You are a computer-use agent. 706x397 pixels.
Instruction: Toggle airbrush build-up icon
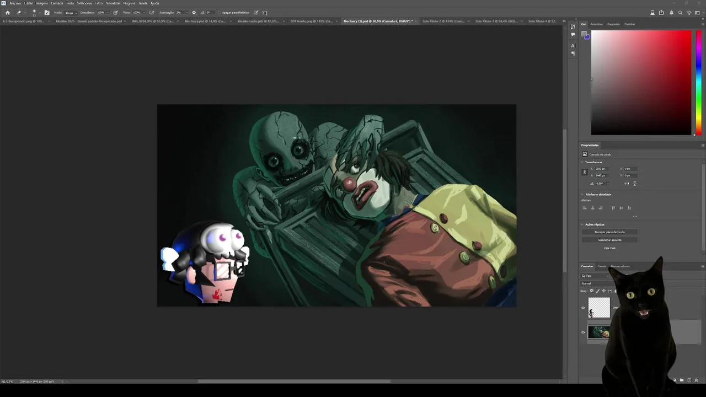tap(152, 12)
